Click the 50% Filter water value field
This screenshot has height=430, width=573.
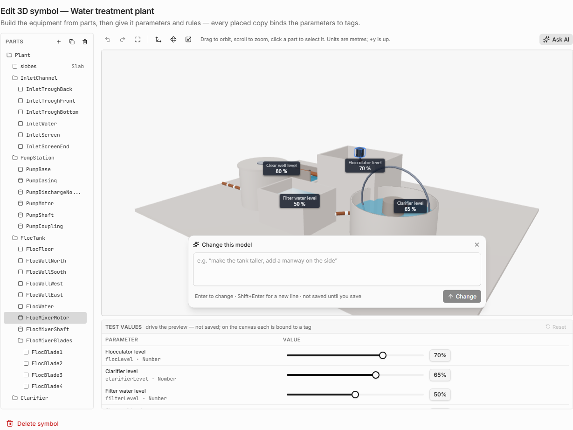point(440,395)
